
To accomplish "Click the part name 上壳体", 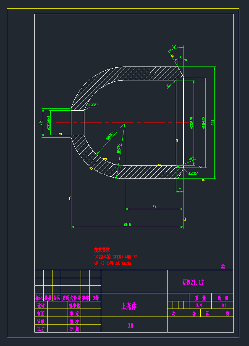I will point(129,306).
